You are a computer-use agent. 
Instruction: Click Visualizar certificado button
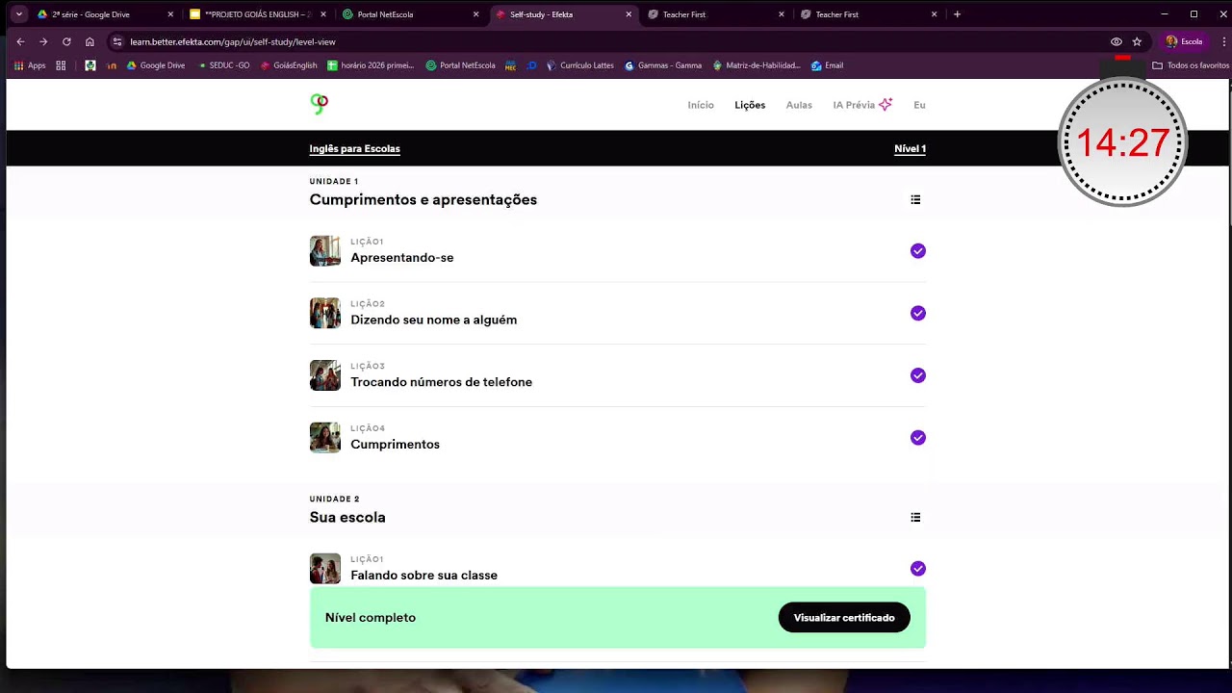[844, 618]
